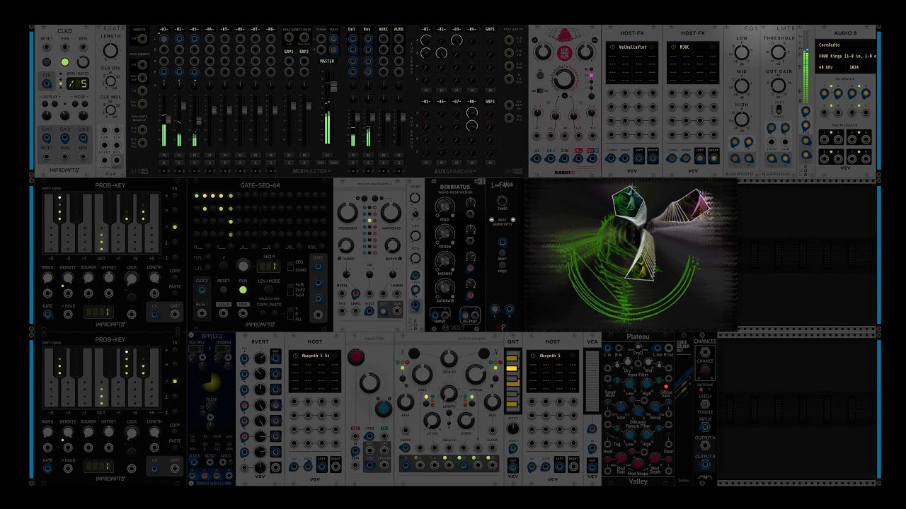The height and width of the screenshot is (509, 906).
Task: Click the red round button on the delay module
Action: click(564, 54)
